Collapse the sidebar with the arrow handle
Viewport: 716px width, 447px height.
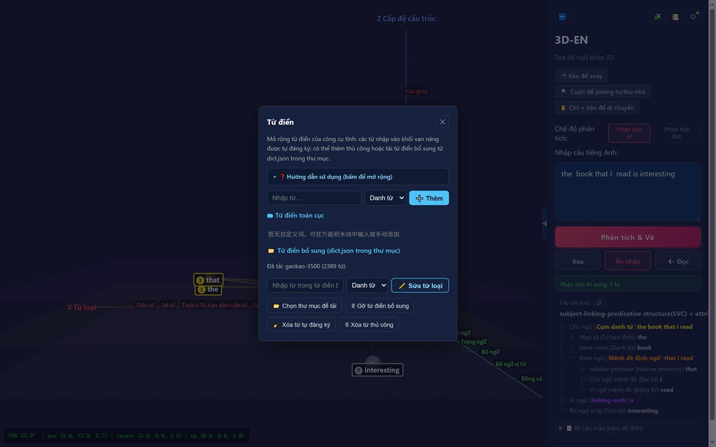click(x=544, y=223)
